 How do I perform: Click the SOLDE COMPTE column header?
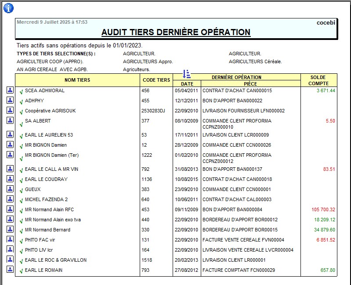click(318, 80)
